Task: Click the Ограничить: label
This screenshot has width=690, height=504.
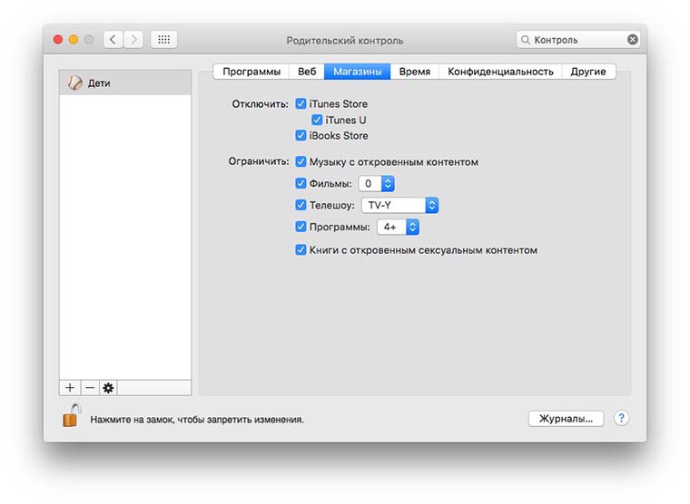Action: click(x=259, y=161)
